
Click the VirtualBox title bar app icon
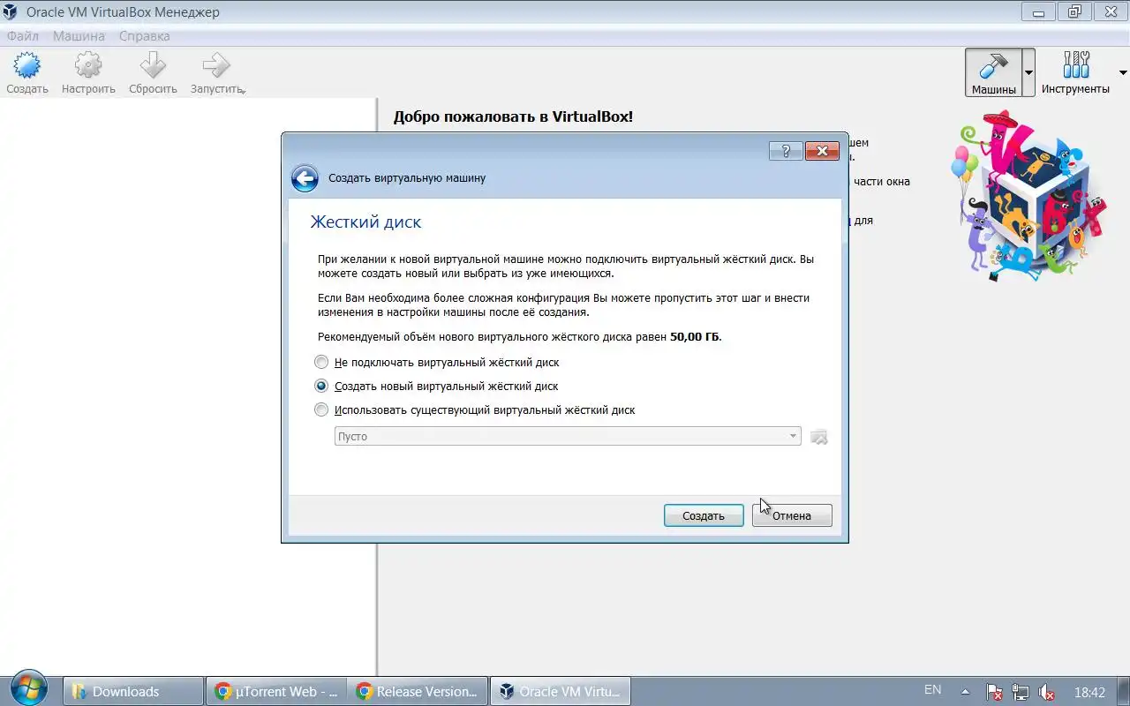click(x=11, y=12)
